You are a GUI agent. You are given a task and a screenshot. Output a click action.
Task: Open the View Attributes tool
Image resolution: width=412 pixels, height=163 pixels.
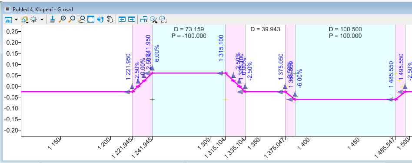(9, 20)
